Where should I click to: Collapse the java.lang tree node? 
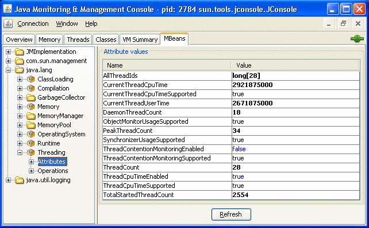pyautogui.click(x=8, y=70)
